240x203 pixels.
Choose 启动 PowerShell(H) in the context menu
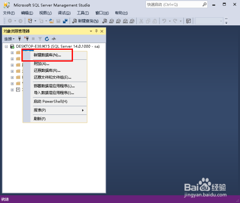pos(55,101)
